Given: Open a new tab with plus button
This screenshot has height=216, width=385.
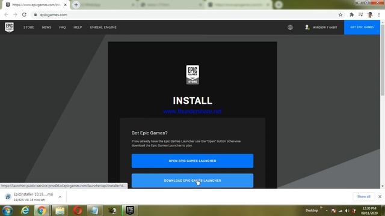Looking at the screenshot, I should (x=76, y=5).
